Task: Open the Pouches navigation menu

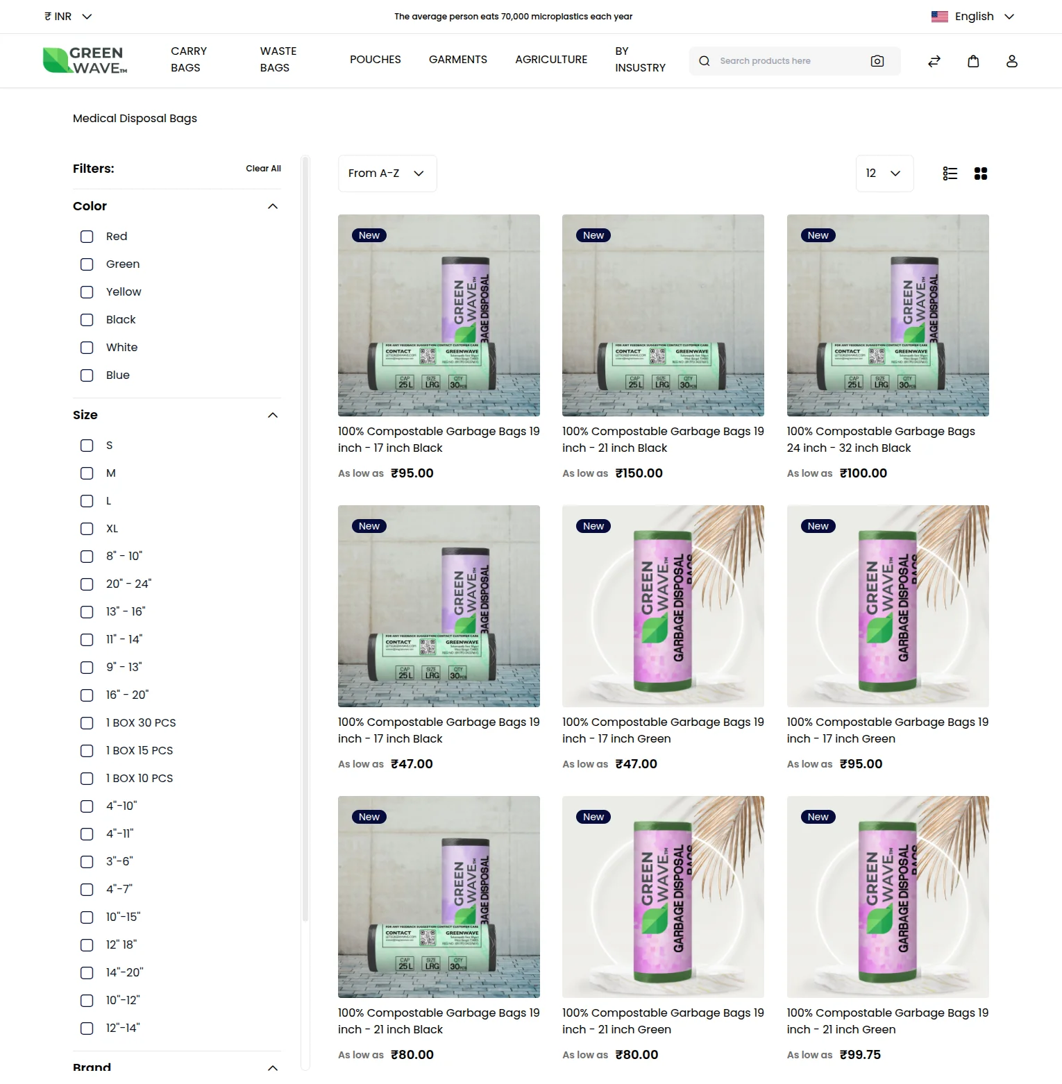Action: [375, 60]
